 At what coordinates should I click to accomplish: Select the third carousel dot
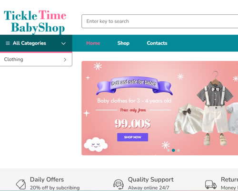click(x=178, y=150)
